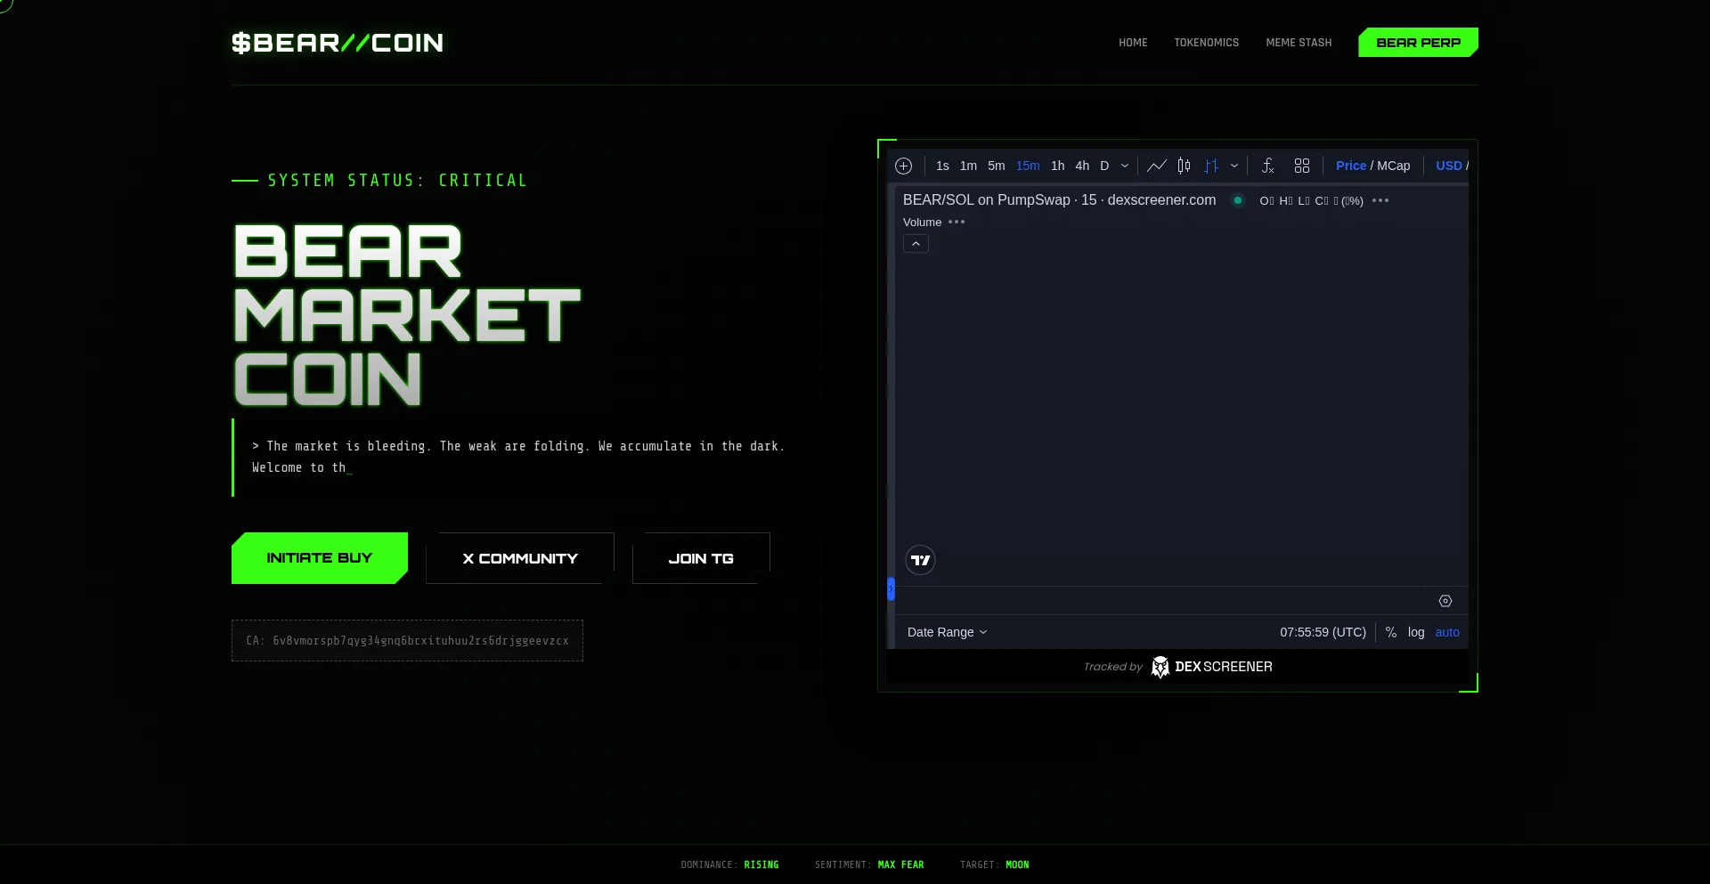
Task: Select the bars chart style icon
Action: [1211, 166]
